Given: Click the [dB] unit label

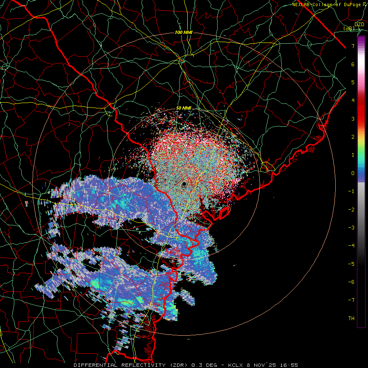Looking at the screenshot, I should point(349,28).
